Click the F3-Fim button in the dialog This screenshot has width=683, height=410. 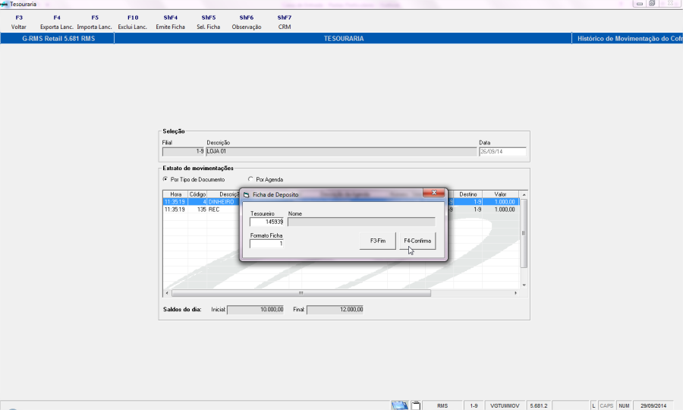point(378,241)
